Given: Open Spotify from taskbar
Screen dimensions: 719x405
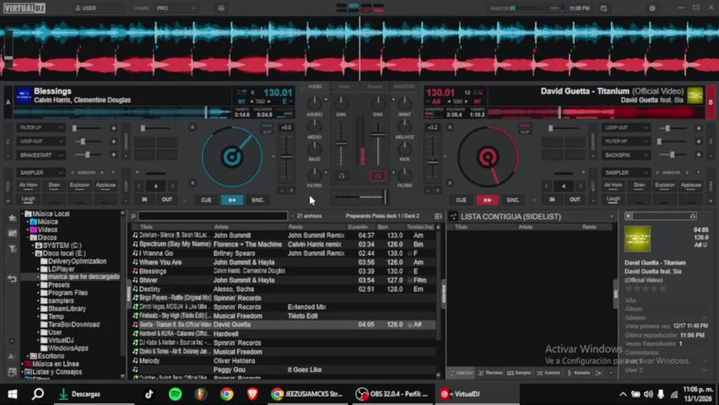Looking at the screenshot, I should (x=175, y=394).
